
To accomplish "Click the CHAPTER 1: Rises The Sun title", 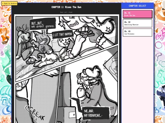I will (x=66, y=7).
